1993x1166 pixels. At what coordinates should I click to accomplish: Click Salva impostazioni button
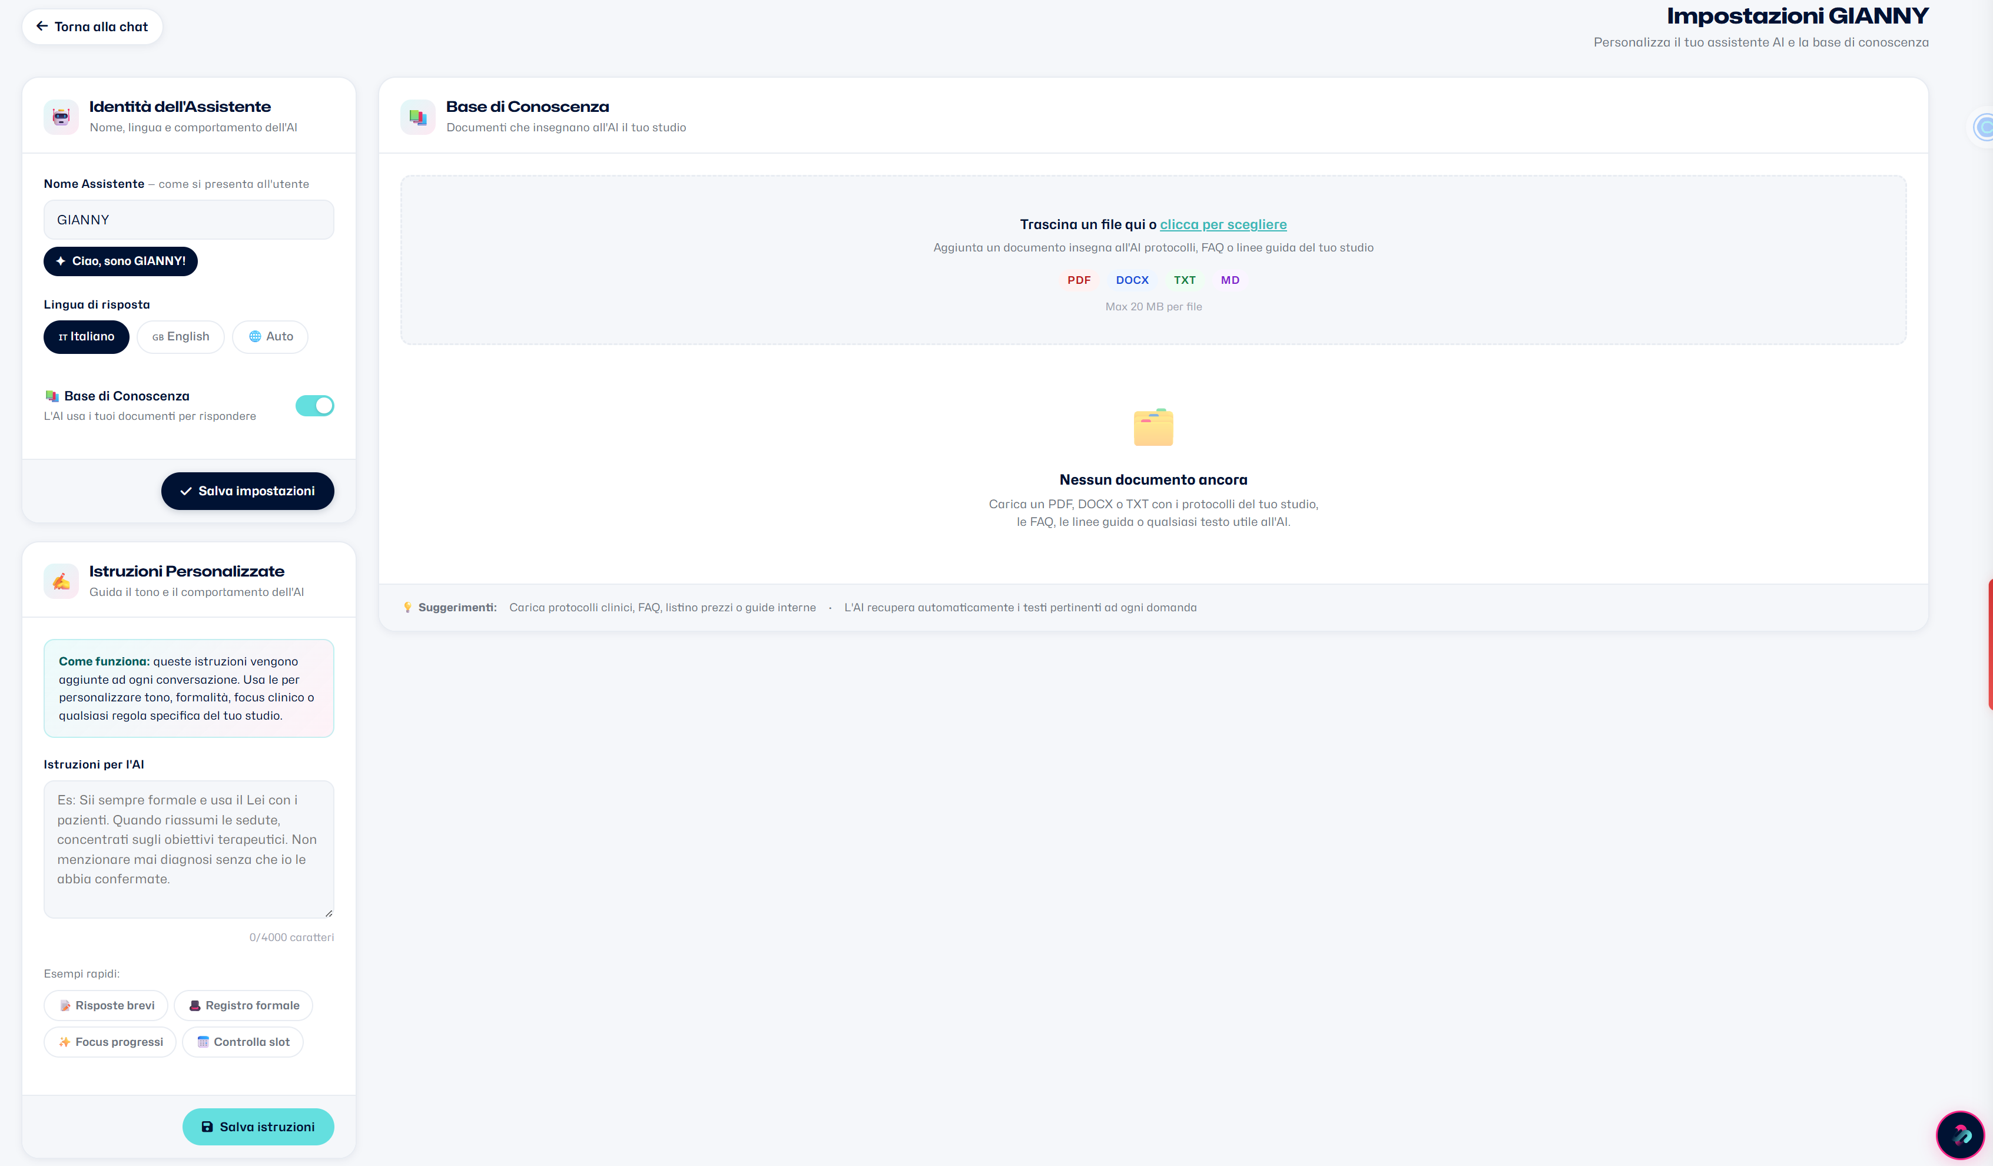click(247, 491)
